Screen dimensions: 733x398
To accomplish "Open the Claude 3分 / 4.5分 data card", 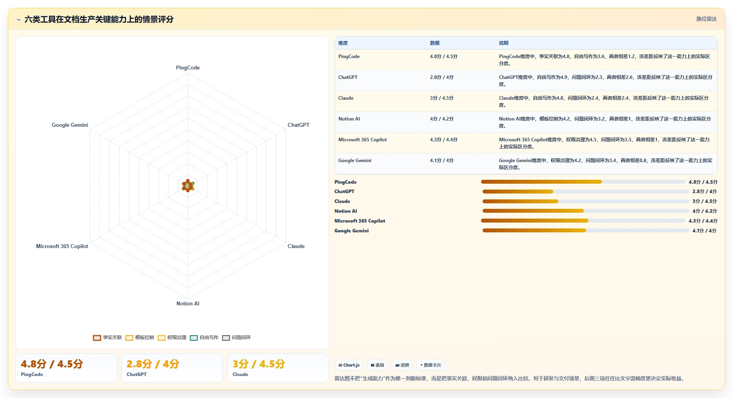I will point(278,368).
